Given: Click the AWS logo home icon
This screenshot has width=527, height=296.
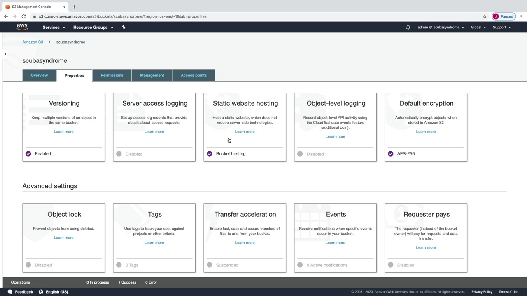Looking at the screenshot, I should click(x=22, y=27).
